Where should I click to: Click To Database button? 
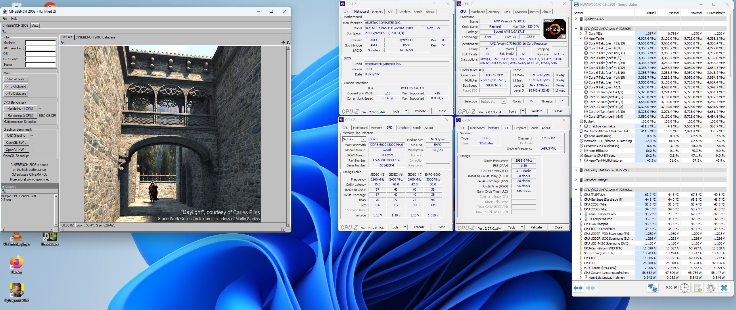[16, 94]
